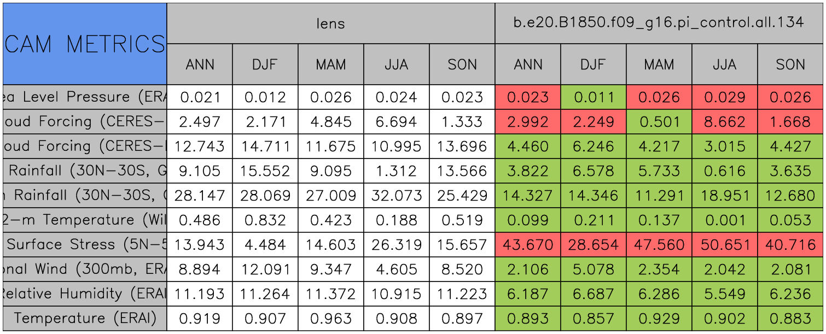Select the green cell showing 0.001

point(724,220)
